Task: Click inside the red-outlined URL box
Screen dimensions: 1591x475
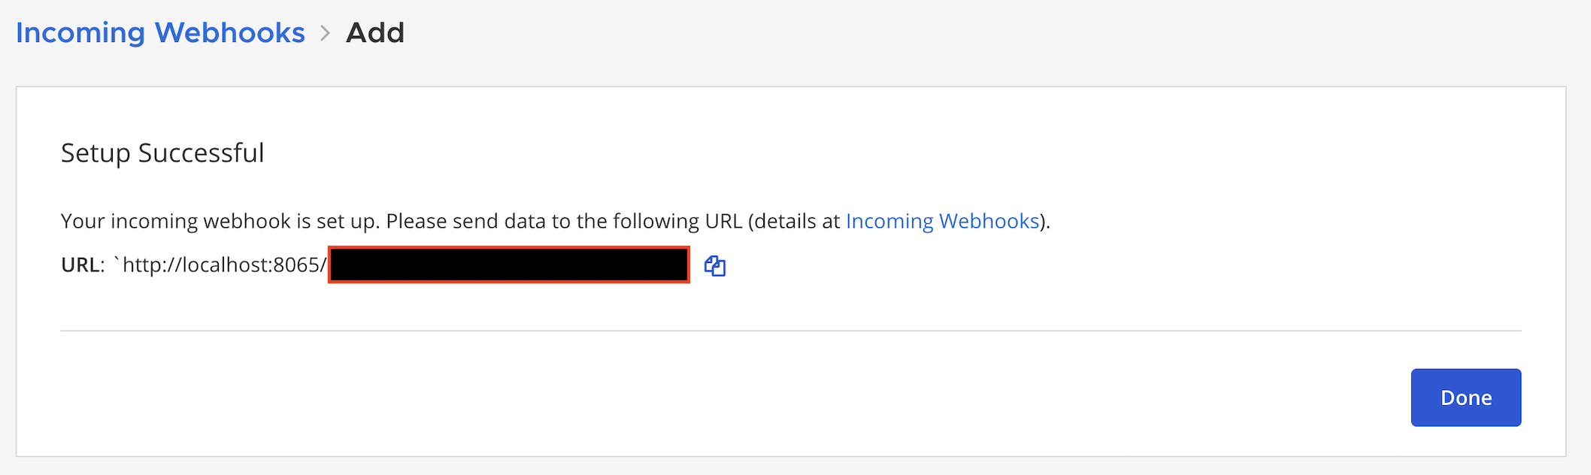Action: (508, 265)
